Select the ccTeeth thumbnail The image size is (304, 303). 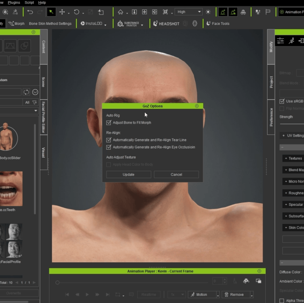click(x=11, y=188)
